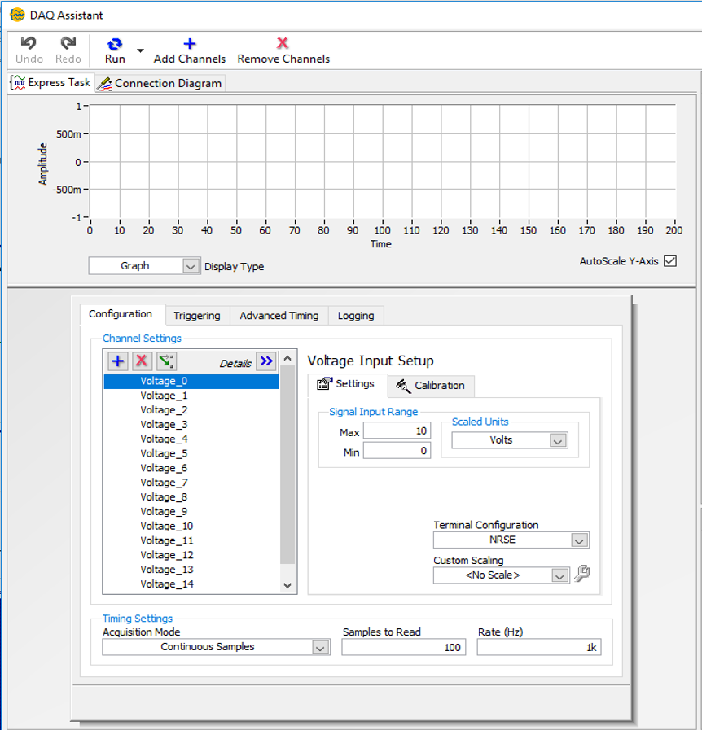Image resolution: width=702 pixels, height=730 pixels.
Task: Click the Min signal input field
Action: pyautogui.click(x=397, y=450)
